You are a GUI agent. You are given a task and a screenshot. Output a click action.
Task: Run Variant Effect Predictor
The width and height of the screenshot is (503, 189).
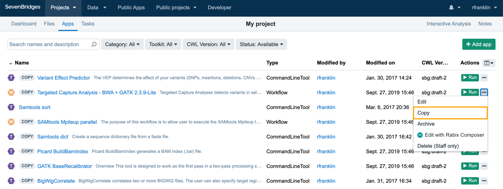tap(470, 78)
